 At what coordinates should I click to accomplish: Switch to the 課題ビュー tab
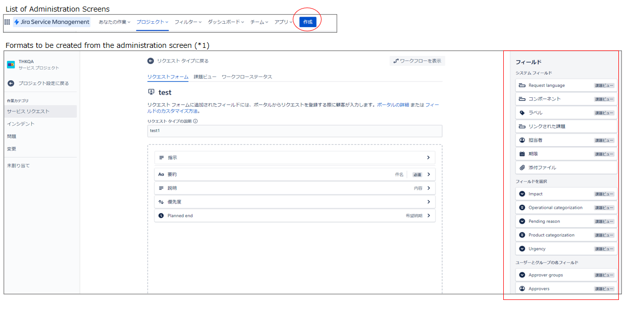click(x=205, y=77)
